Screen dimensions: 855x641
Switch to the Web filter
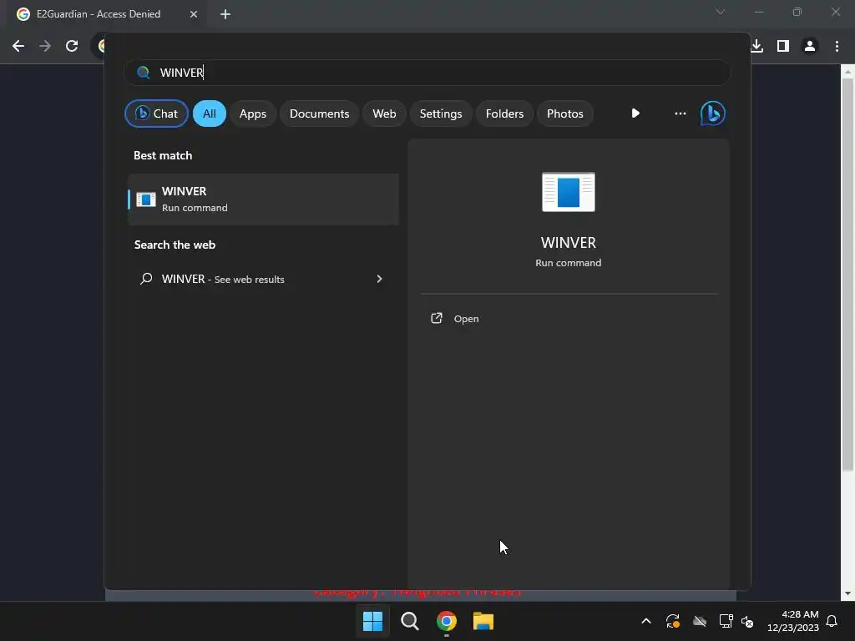(384, 114)
